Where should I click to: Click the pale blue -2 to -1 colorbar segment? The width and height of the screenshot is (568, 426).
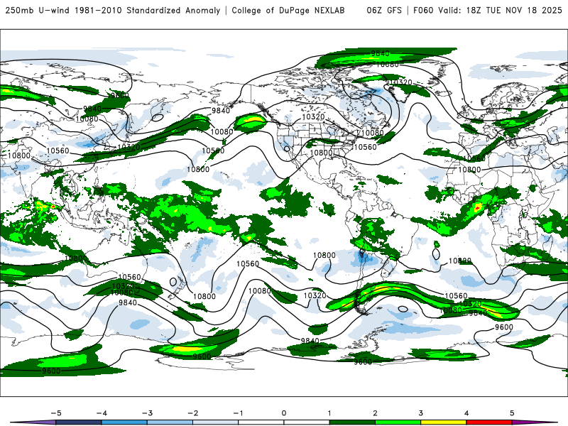pyautogui.click(x=216, y=422)
